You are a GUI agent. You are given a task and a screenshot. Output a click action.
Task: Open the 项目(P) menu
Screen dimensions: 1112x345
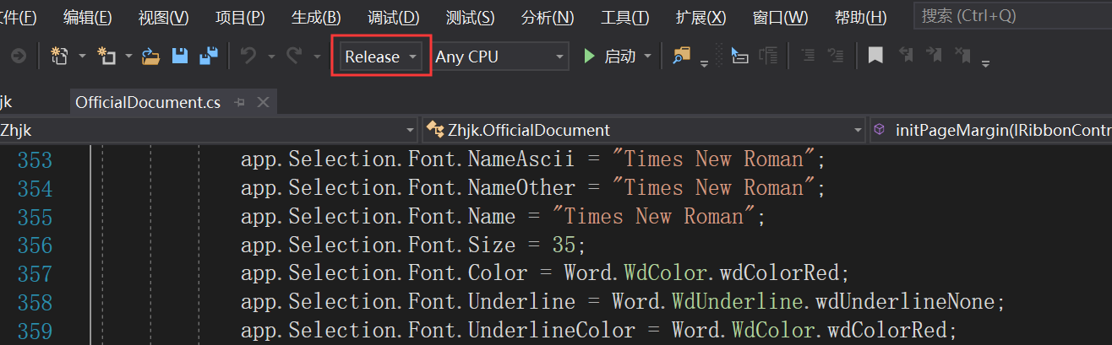point(240,17)
